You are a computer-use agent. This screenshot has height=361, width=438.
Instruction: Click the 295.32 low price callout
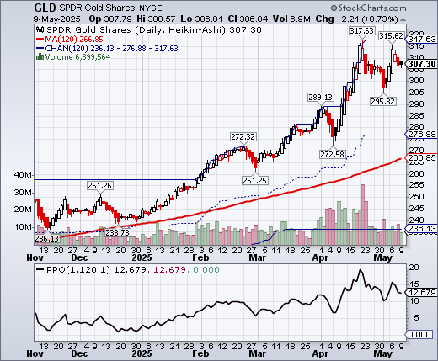383,101
